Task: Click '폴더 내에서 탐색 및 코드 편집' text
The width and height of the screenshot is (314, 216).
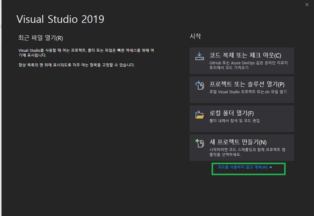Action: [234, 121]
